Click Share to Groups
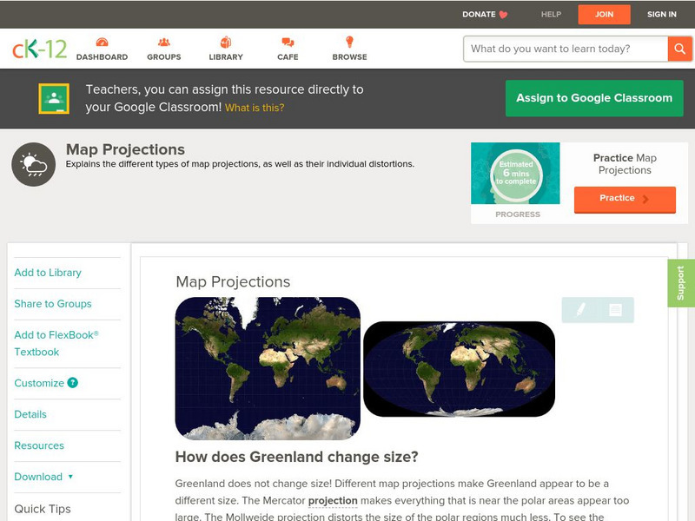This screenshot has height=521, width=695. point(53,303)
